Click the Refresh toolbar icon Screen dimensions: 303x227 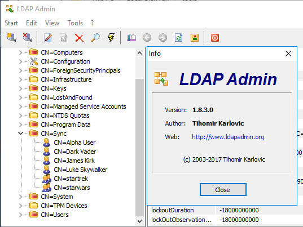(x=178, y=38)
